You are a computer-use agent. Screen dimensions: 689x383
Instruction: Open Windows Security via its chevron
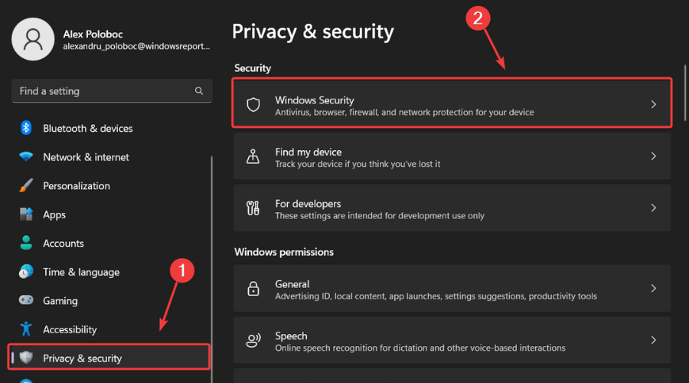pos(654,104)
